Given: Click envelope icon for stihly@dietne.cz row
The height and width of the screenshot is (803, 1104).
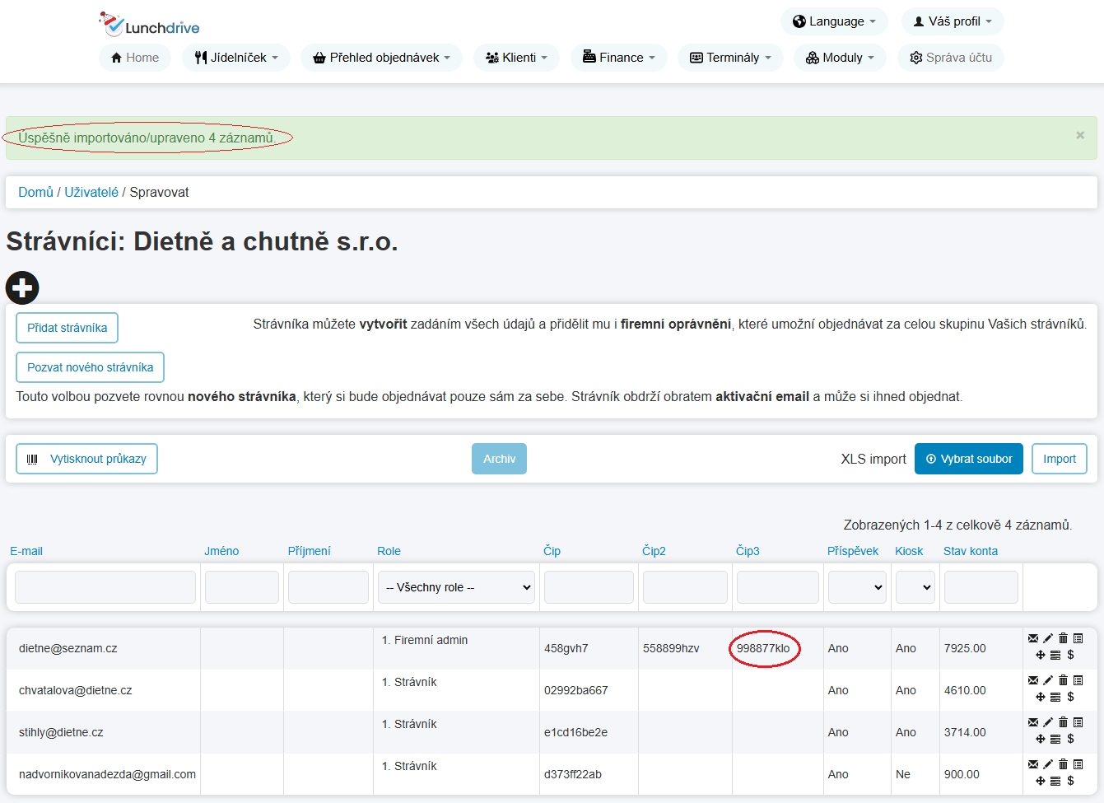Looking at the screenshot, I should 1033,722.
